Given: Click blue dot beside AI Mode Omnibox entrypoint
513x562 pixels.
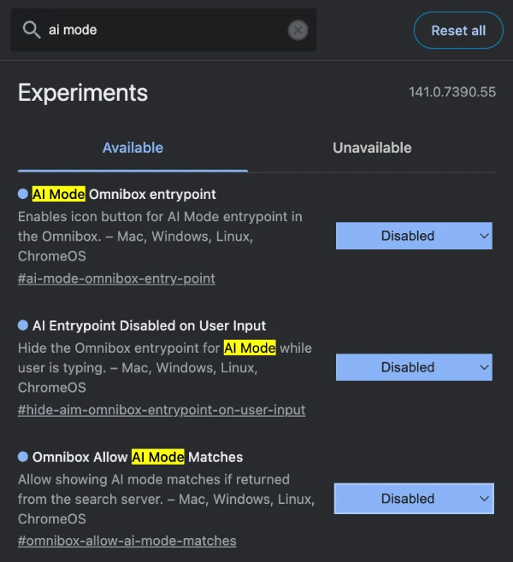Looking at the screenshot, I should click(23, 194).
